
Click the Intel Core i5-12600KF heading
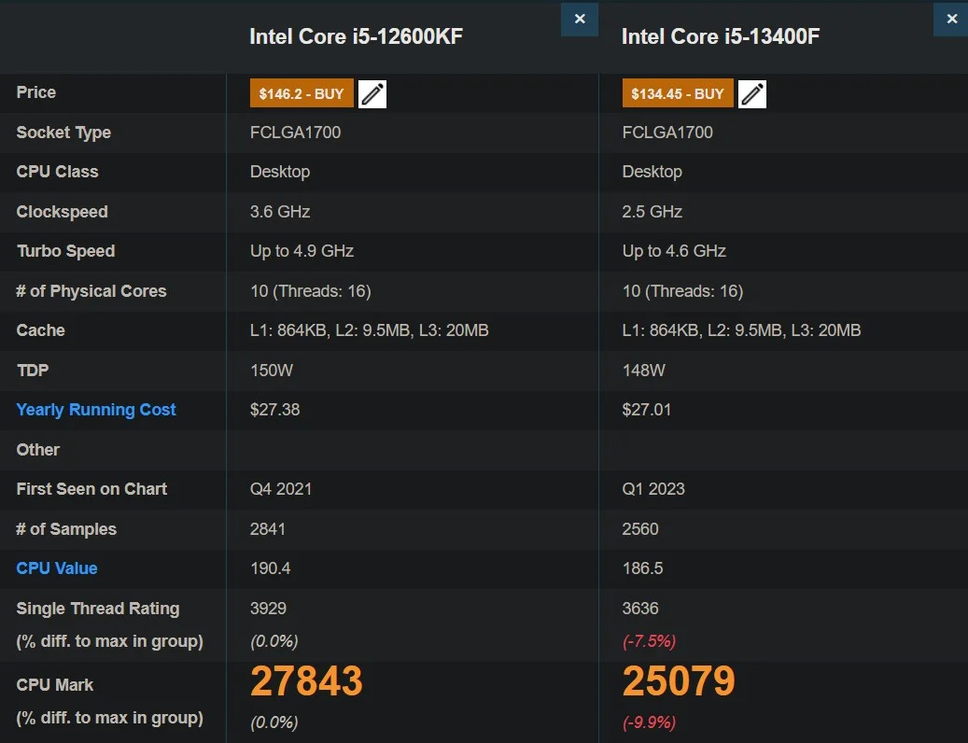(x=357, y=36)
